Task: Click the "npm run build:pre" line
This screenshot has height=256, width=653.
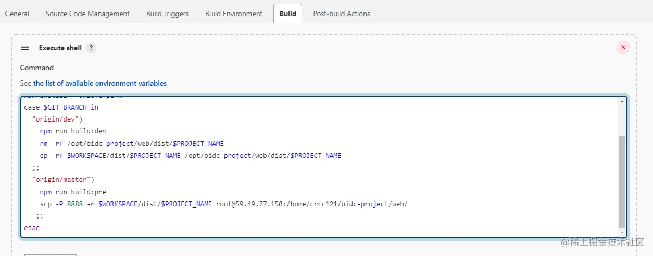Action: 73,192
